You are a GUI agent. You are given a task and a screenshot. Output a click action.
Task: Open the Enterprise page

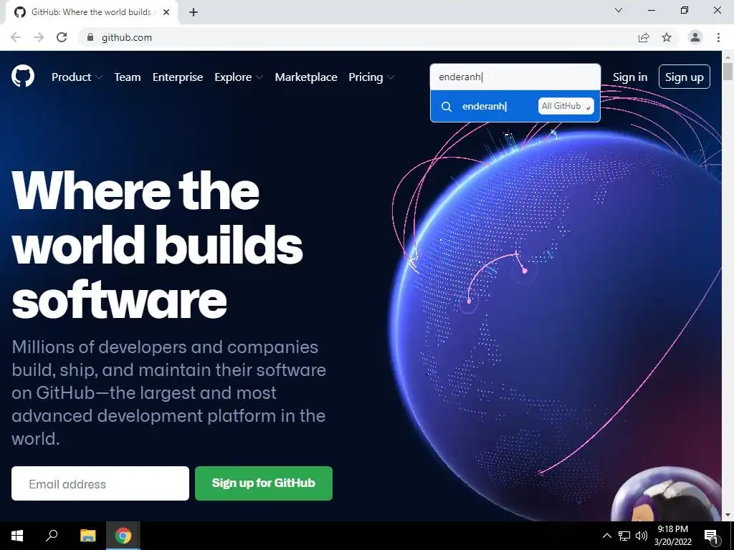pos(178,77)
